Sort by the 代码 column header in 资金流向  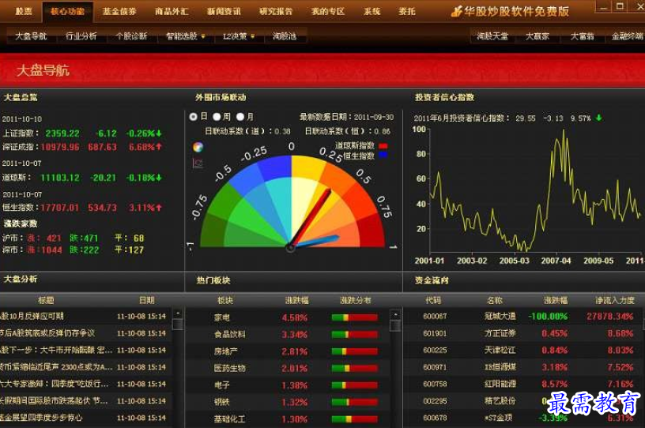pos(433,300)
